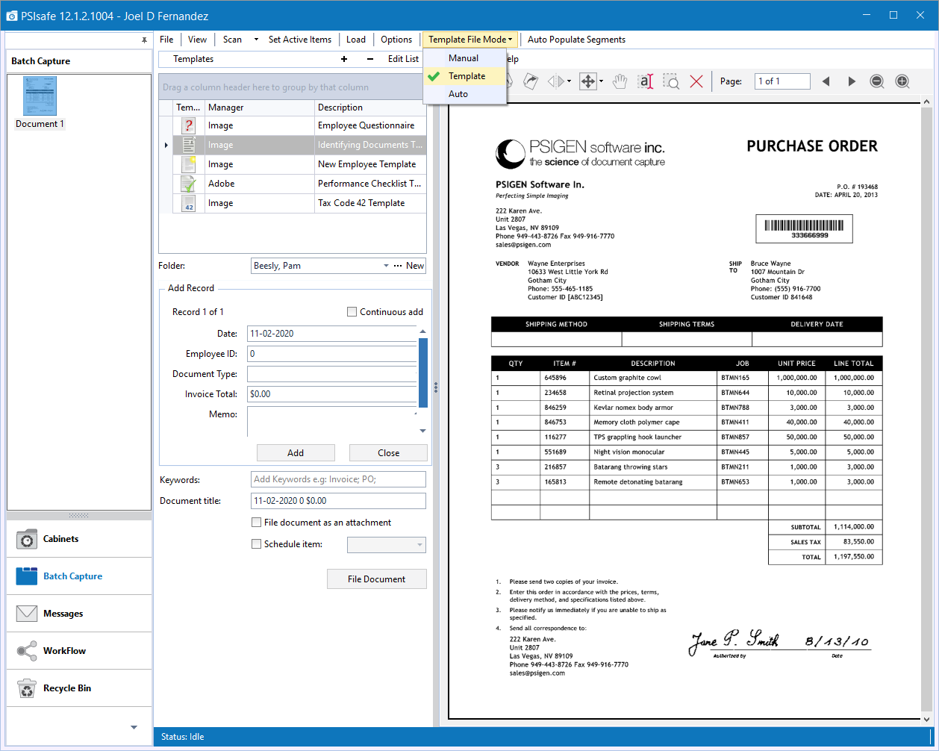Click the Page number field
Image resolution: width=939 pixels, height=751 pixels.
tap(782, 81)
